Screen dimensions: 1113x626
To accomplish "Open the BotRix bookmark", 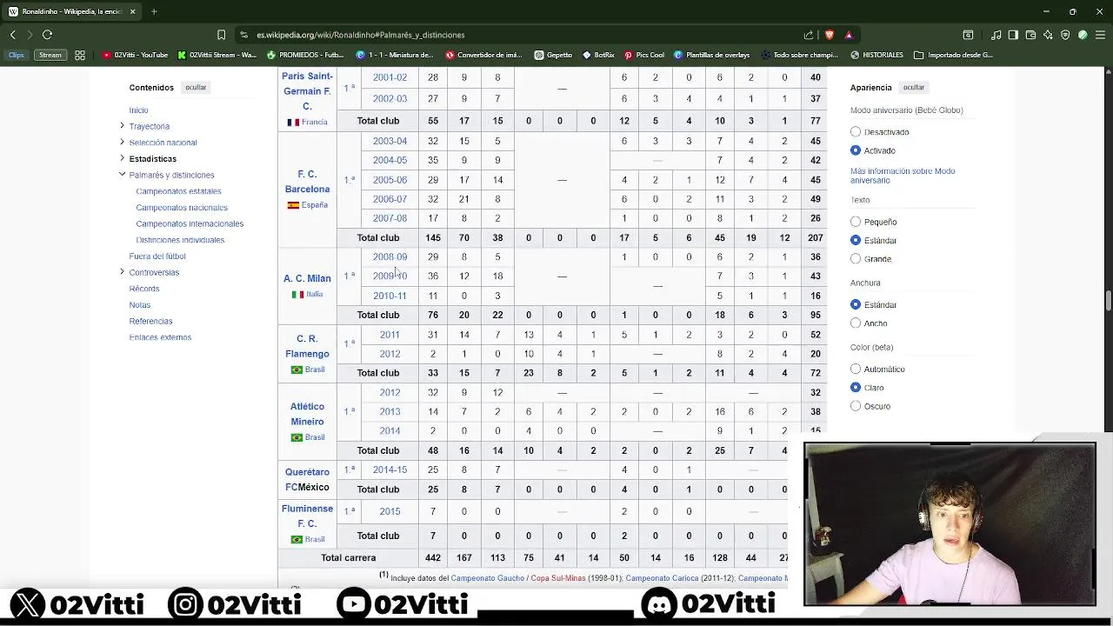I will [597, 55].
